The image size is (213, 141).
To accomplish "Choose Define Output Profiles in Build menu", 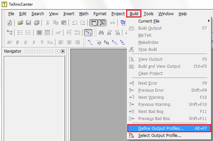I will tap(169, 128).
